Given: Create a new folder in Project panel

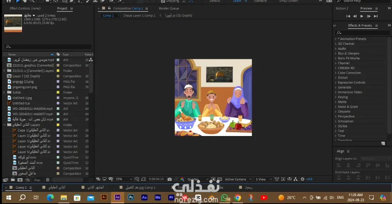Looking at the screenshot, I should click(13, 180).
